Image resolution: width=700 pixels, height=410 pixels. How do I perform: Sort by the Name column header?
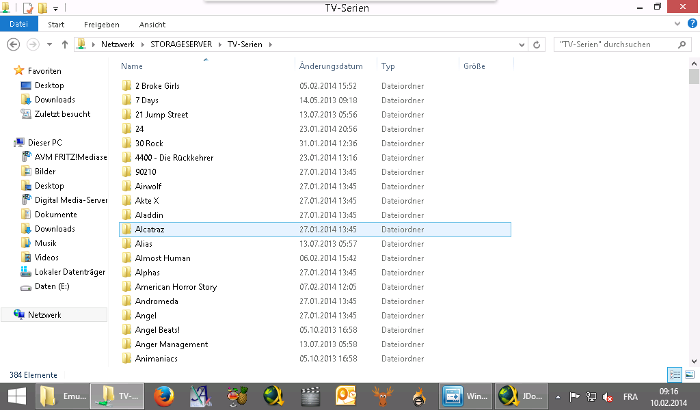(132, 66)
